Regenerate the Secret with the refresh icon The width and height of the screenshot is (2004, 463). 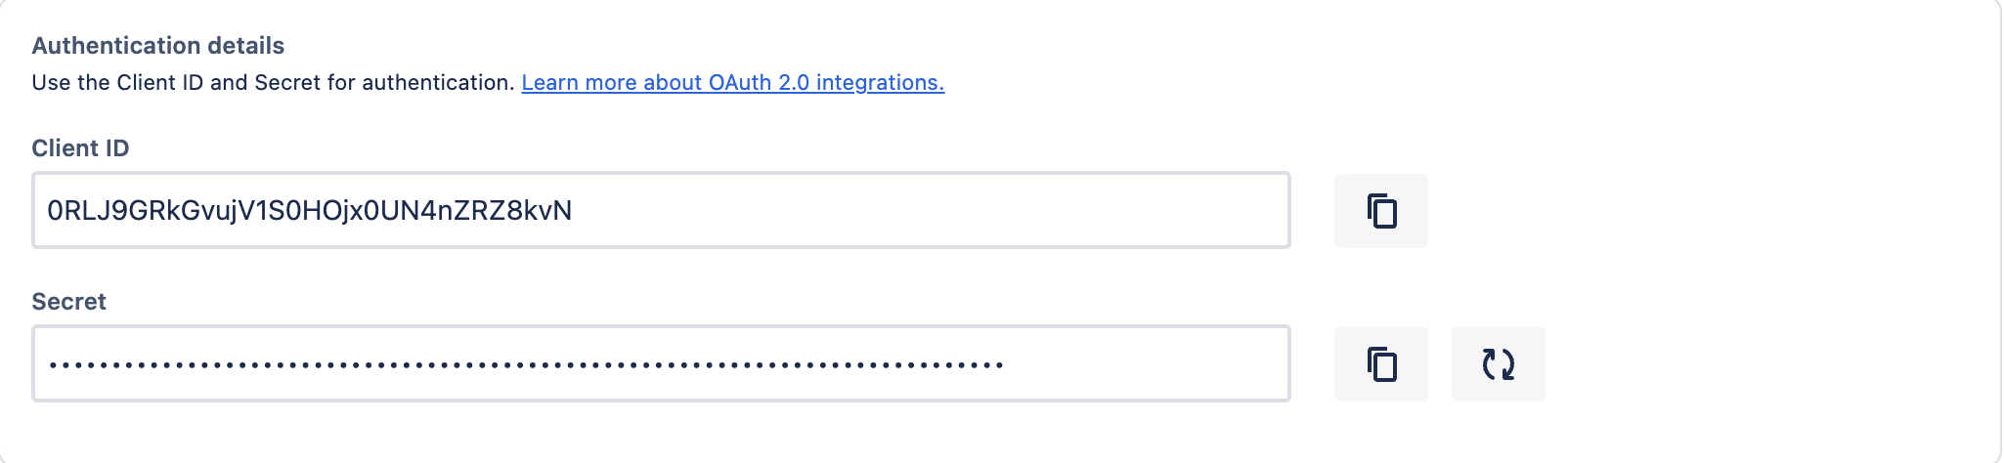[1498, 364]
